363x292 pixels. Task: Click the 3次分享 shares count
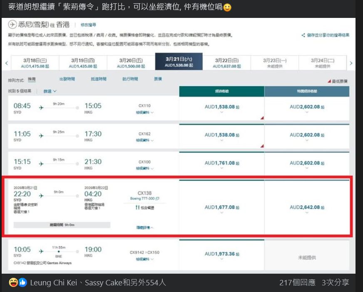(335, 282)
